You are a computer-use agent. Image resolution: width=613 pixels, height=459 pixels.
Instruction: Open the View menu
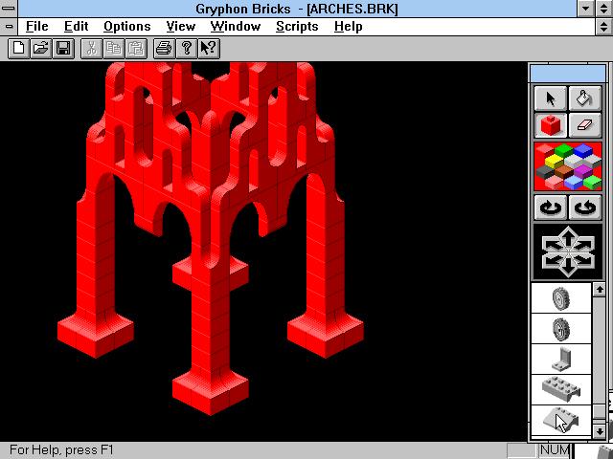(181, 27)
